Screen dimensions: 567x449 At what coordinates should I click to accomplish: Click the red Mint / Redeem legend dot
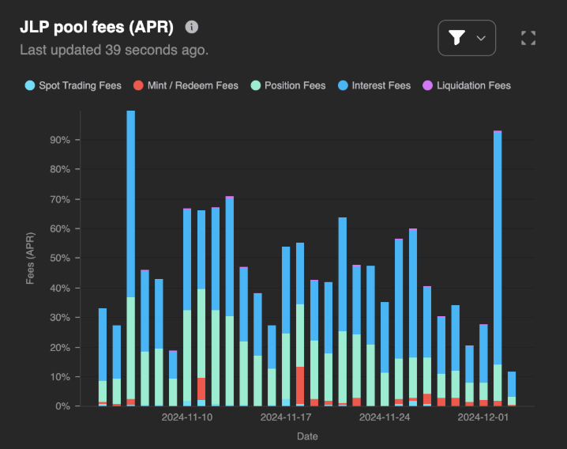click(137, 85)
